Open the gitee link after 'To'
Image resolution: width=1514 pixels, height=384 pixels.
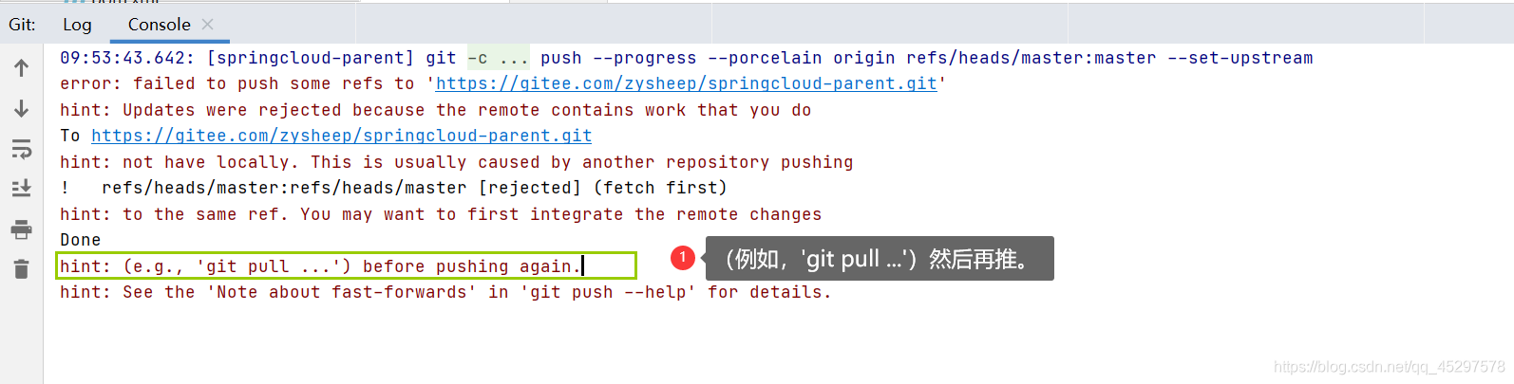pos(341,137)
